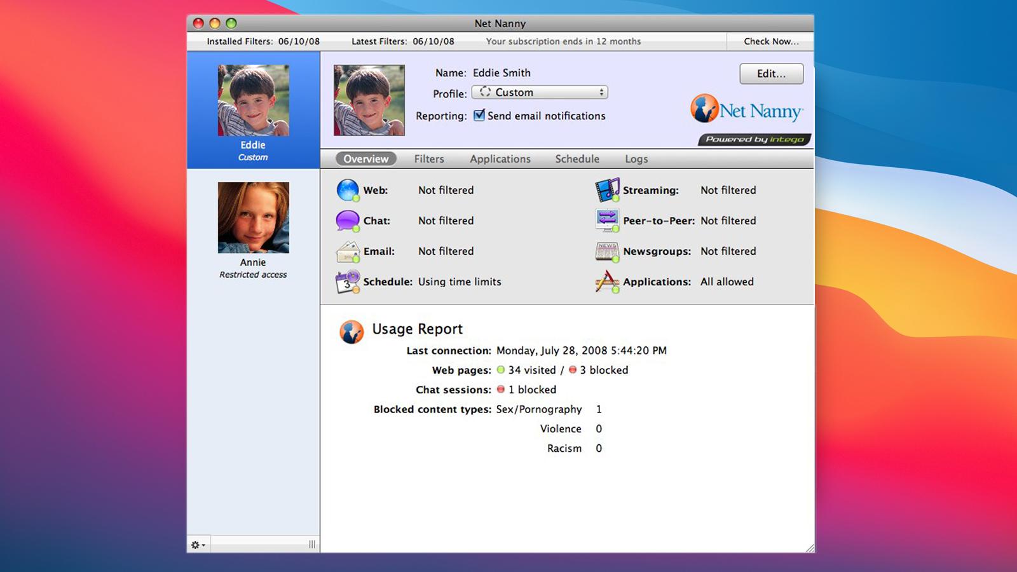This screenshot has height=572, width=1017.
Task: Click the Net Nanny window title
Action: 500,24
